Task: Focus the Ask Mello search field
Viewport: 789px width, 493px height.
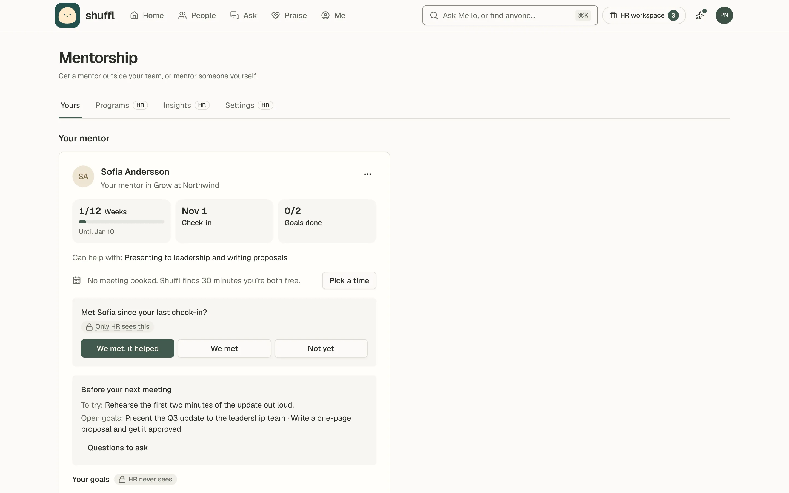Action: [x=510, y=15]
